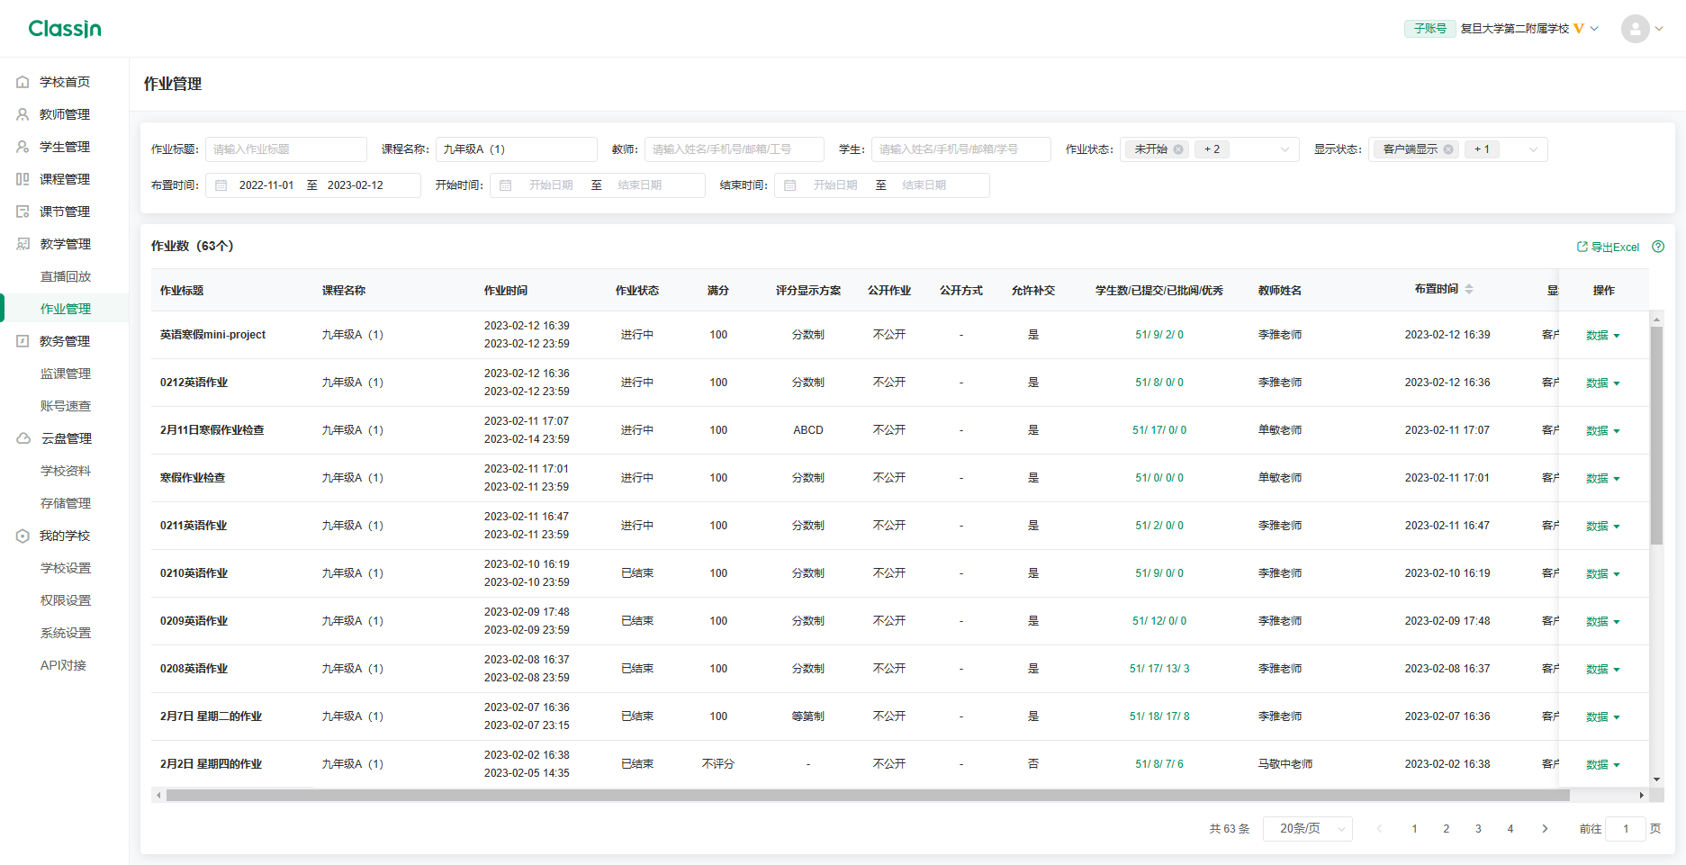Remove the 未开始 status tag

click(x=1177, y=149)
